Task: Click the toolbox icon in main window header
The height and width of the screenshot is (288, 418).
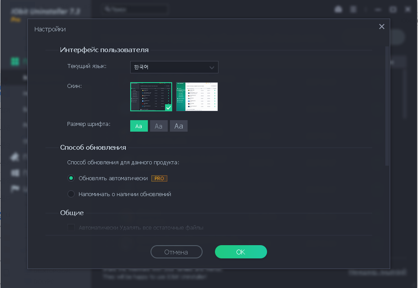Action: pyautogui.click(x=338, y=10)
